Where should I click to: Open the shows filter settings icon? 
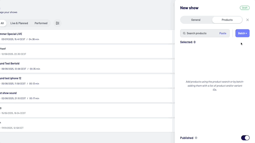point(57,23)
